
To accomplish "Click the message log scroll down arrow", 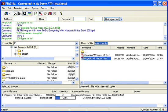I will point(165,38).
